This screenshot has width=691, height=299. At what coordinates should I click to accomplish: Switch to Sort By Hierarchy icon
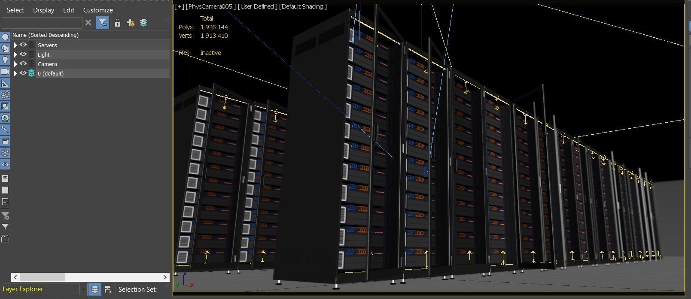click(x=108, y=289)
